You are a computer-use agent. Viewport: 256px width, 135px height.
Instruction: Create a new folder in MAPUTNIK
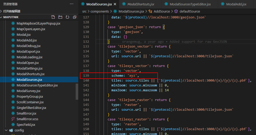pos(60,17)
